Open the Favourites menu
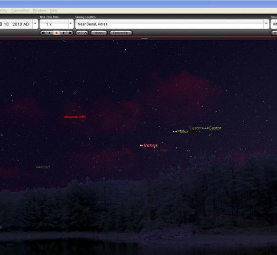The height and width of the screenshot is (255, 277). (20, 11)
